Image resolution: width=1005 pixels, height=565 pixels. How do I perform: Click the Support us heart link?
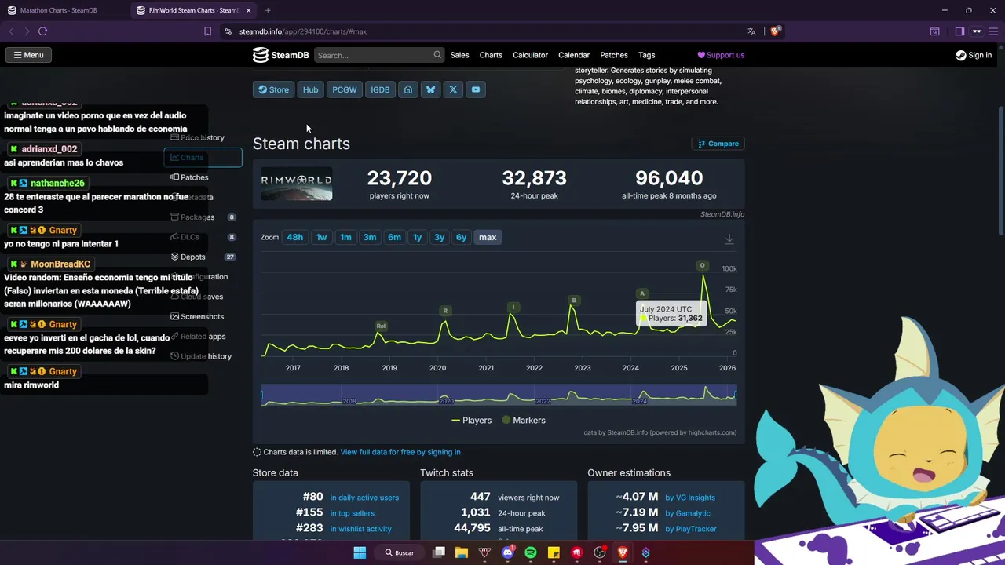point(721,55)
